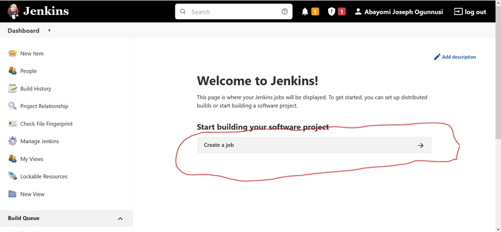Focus the Search input field

coord(234,11)
